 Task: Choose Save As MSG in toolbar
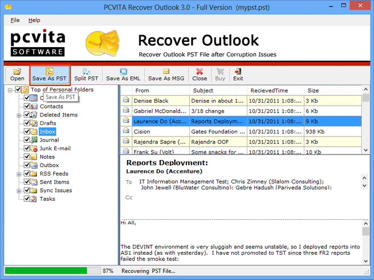pyautogui.click(x=166, y=75)
